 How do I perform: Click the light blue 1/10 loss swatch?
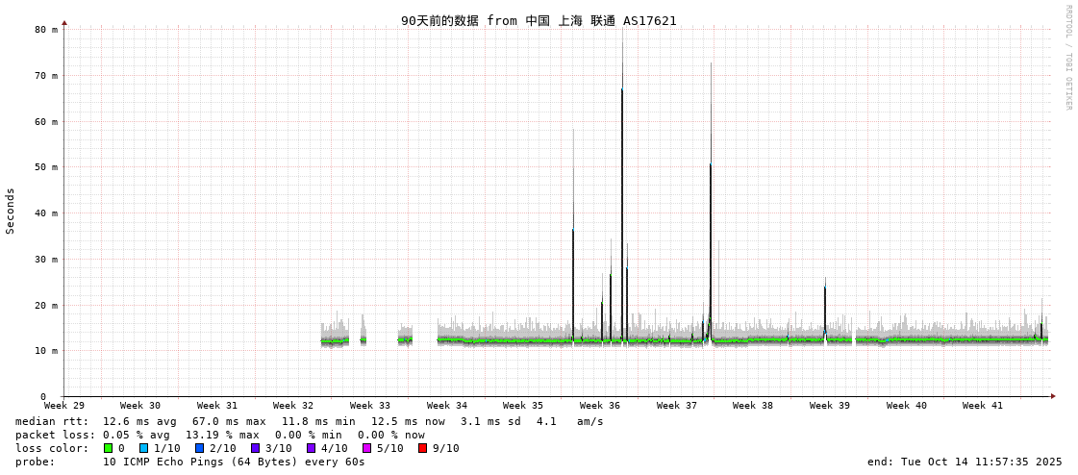143,448
